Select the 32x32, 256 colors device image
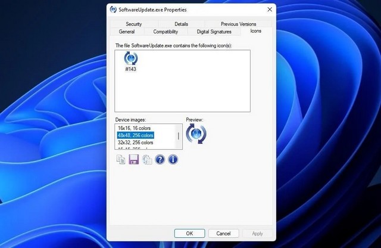 tap(136, 142)
